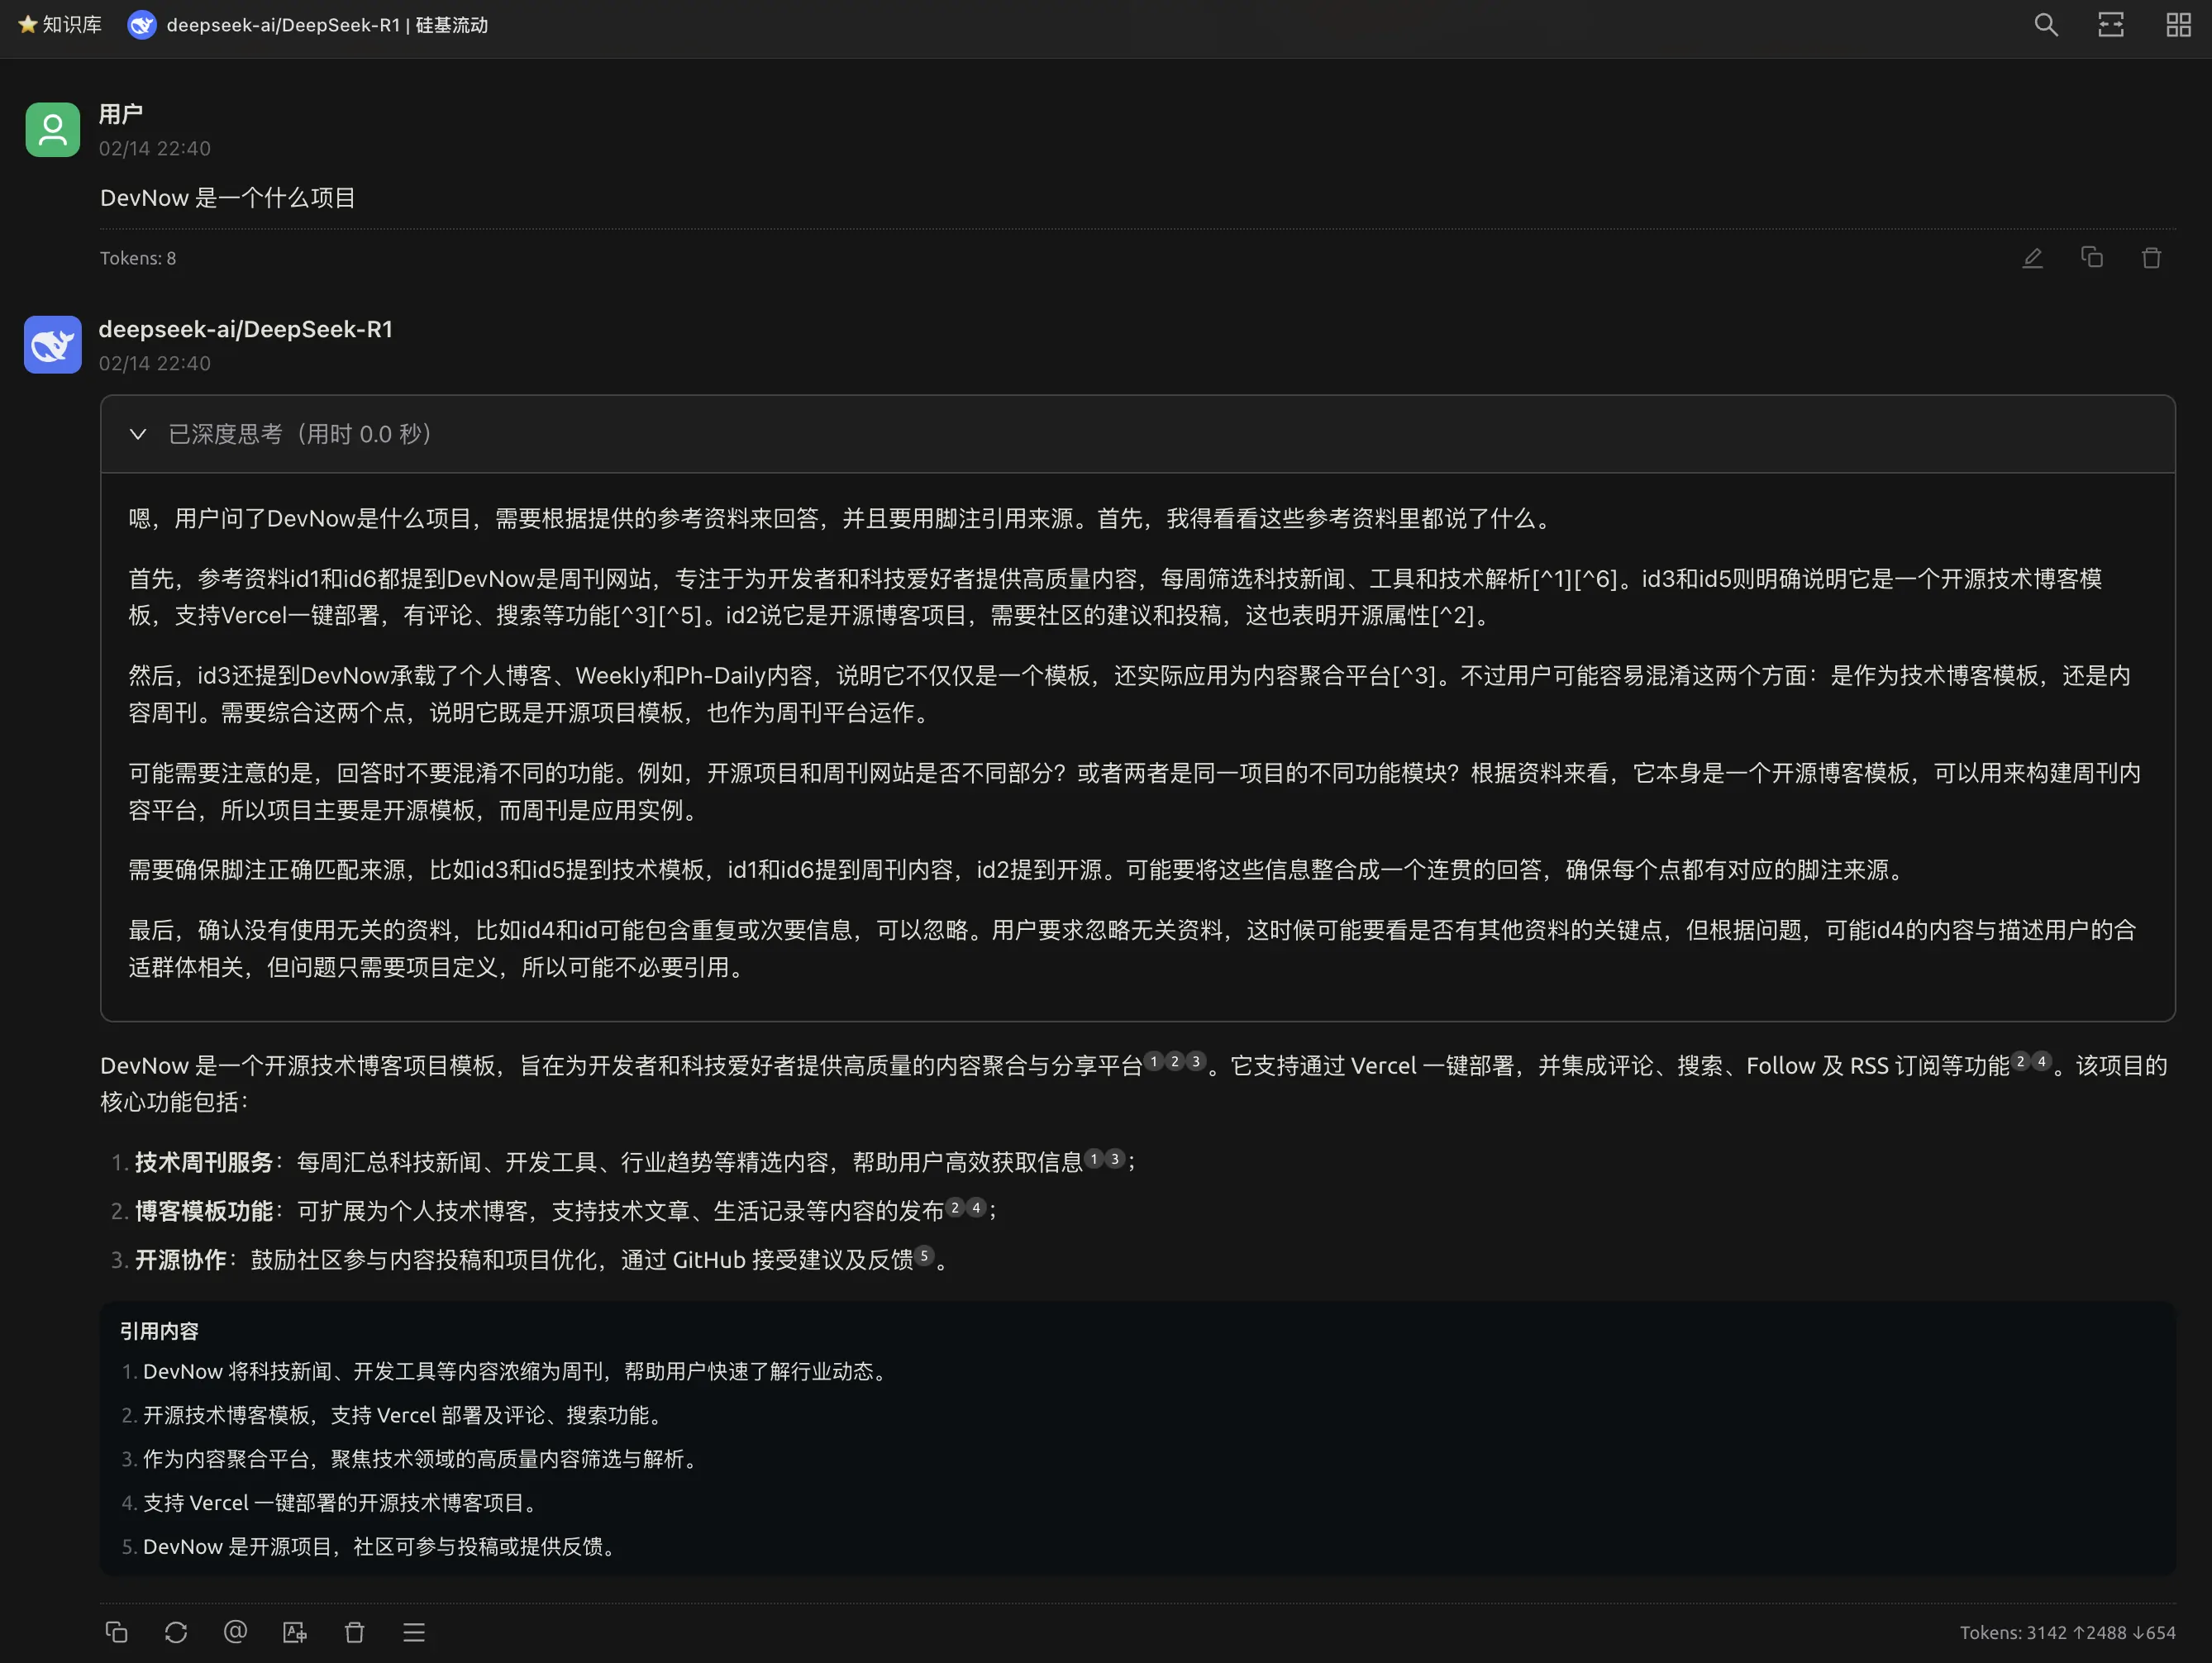
Task: Delete the user message via trash icon
Action: (x=2152, y=258)
